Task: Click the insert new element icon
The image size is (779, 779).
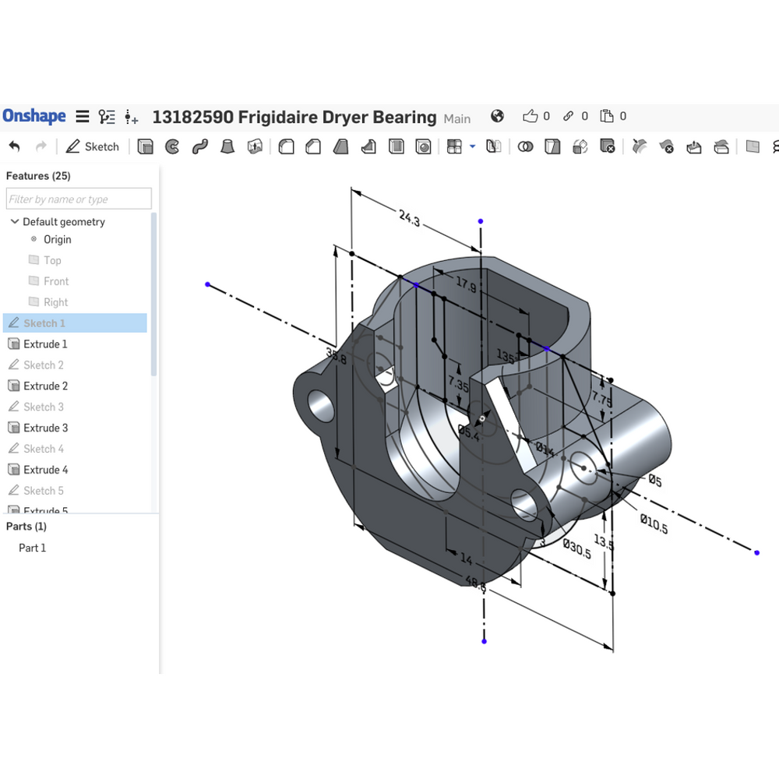Action: 131,118
